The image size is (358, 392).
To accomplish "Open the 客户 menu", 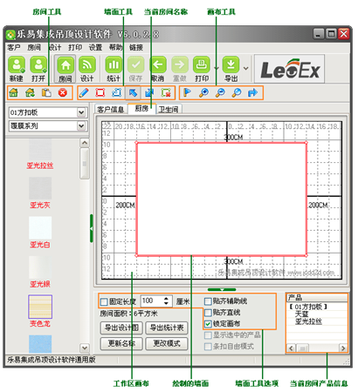I will pyautogui.click(x=14, y=47).
